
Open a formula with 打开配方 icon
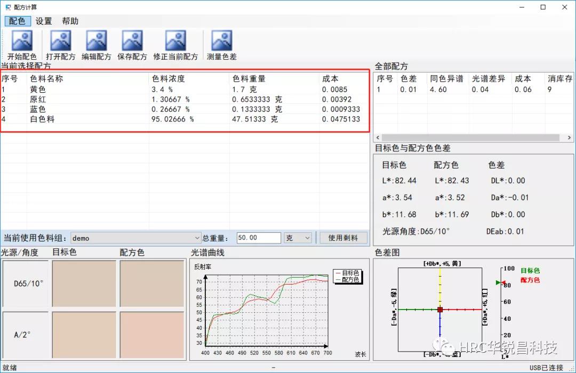(60, 45)
